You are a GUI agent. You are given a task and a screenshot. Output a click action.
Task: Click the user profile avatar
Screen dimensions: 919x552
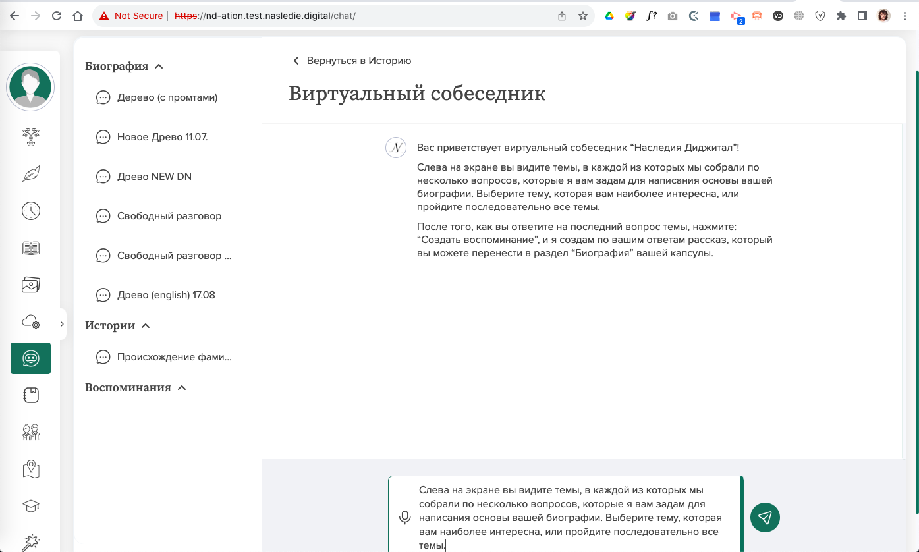[x=30, y=87]
